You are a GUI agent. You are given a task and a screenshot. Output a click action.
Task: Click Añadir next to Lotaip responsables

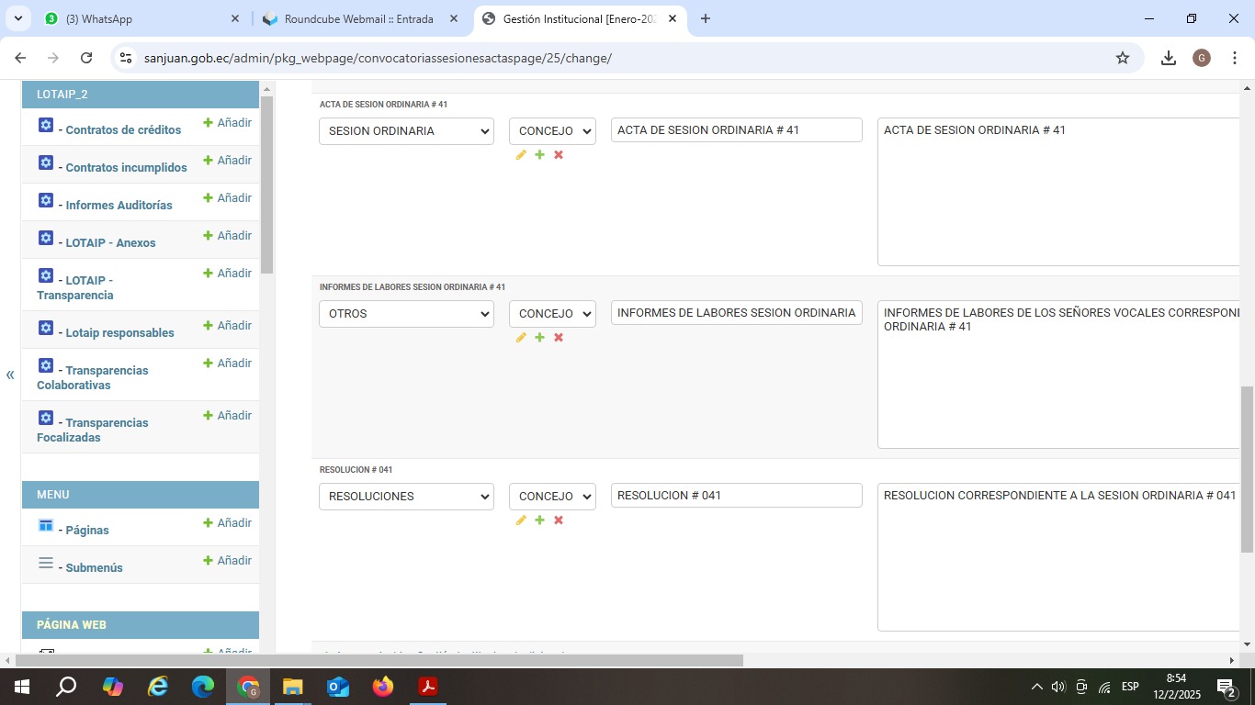228,326
